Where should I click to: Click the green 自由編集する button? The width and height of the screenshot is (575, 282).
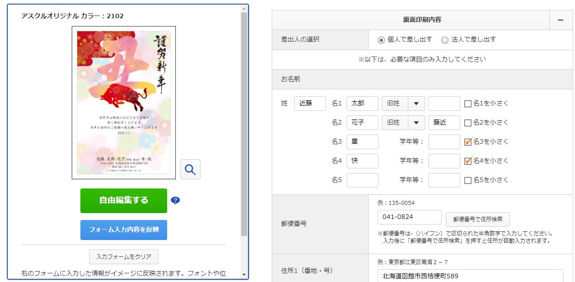click(x=124, y=200)
